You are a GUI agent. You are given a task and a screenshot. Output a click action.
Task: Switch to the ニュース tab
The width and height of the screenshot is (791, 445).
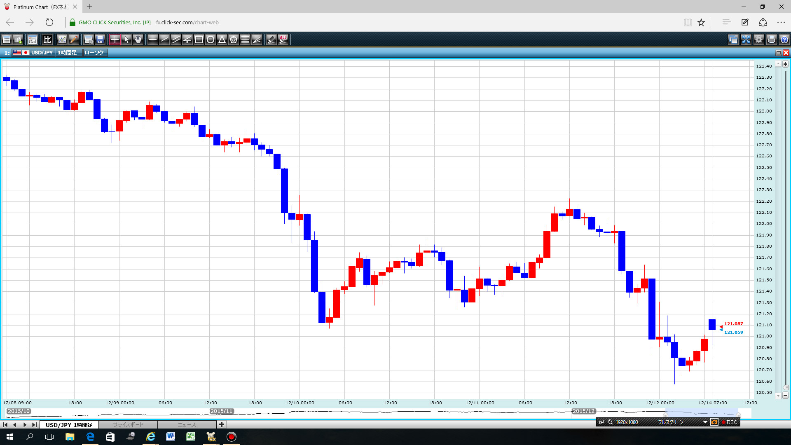187,424
